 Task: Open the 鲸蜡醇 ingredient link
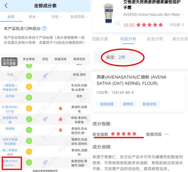coord(10,129)
